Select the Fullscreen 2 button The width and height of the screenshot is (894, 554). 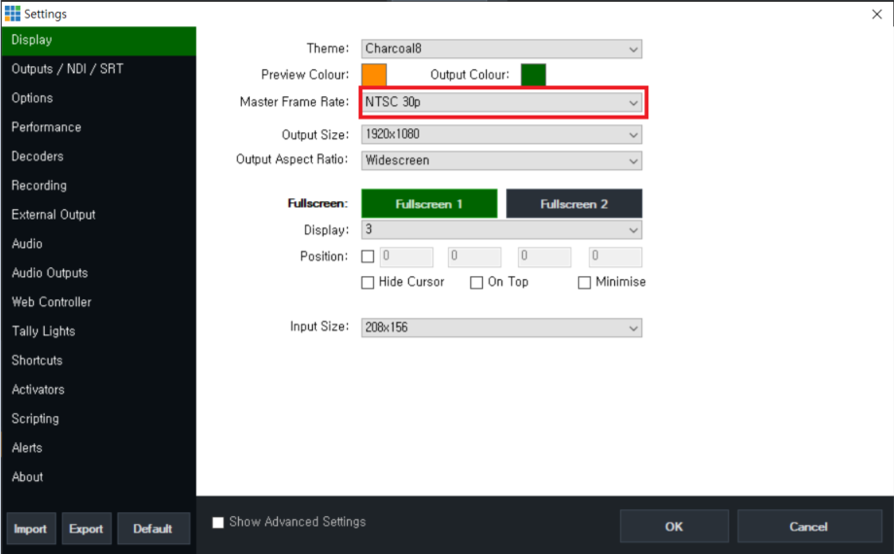tap(573, 204)
